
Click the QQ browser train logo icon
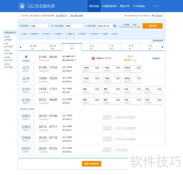[22, 6]
